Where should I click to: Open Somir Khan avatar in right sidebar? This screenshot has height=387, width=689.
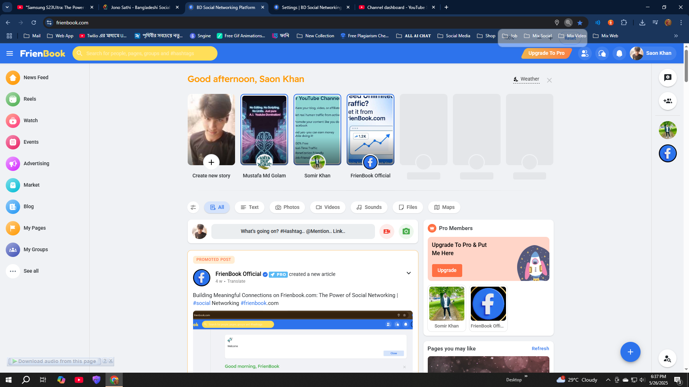pos(667,130)
